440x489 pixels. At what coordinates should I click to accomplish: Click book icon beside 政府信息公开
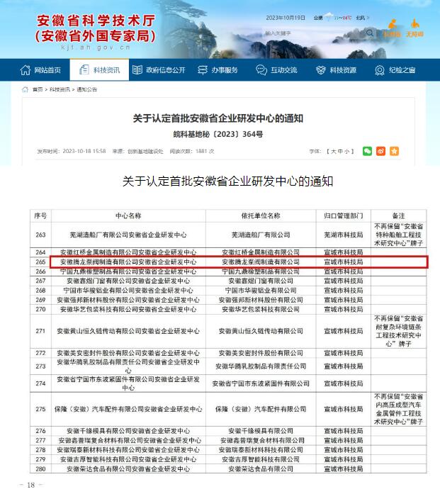coord(137,70)
